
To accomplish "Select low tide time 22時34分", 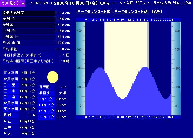I will (x=46, y=117).
